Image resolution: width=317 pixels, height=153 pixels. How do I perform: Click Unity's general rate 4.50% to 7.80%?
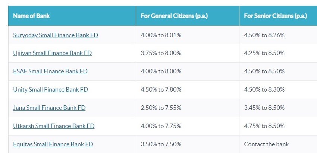(x=161, y=90)
